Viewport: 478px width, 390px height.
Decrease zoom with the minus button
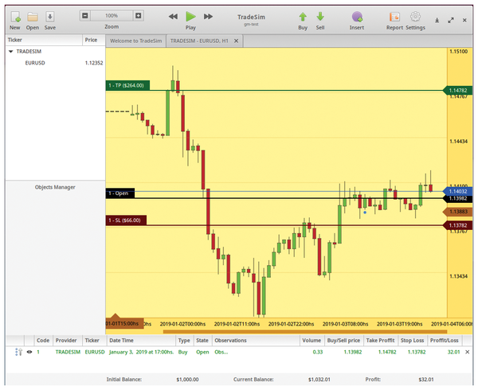85,16
